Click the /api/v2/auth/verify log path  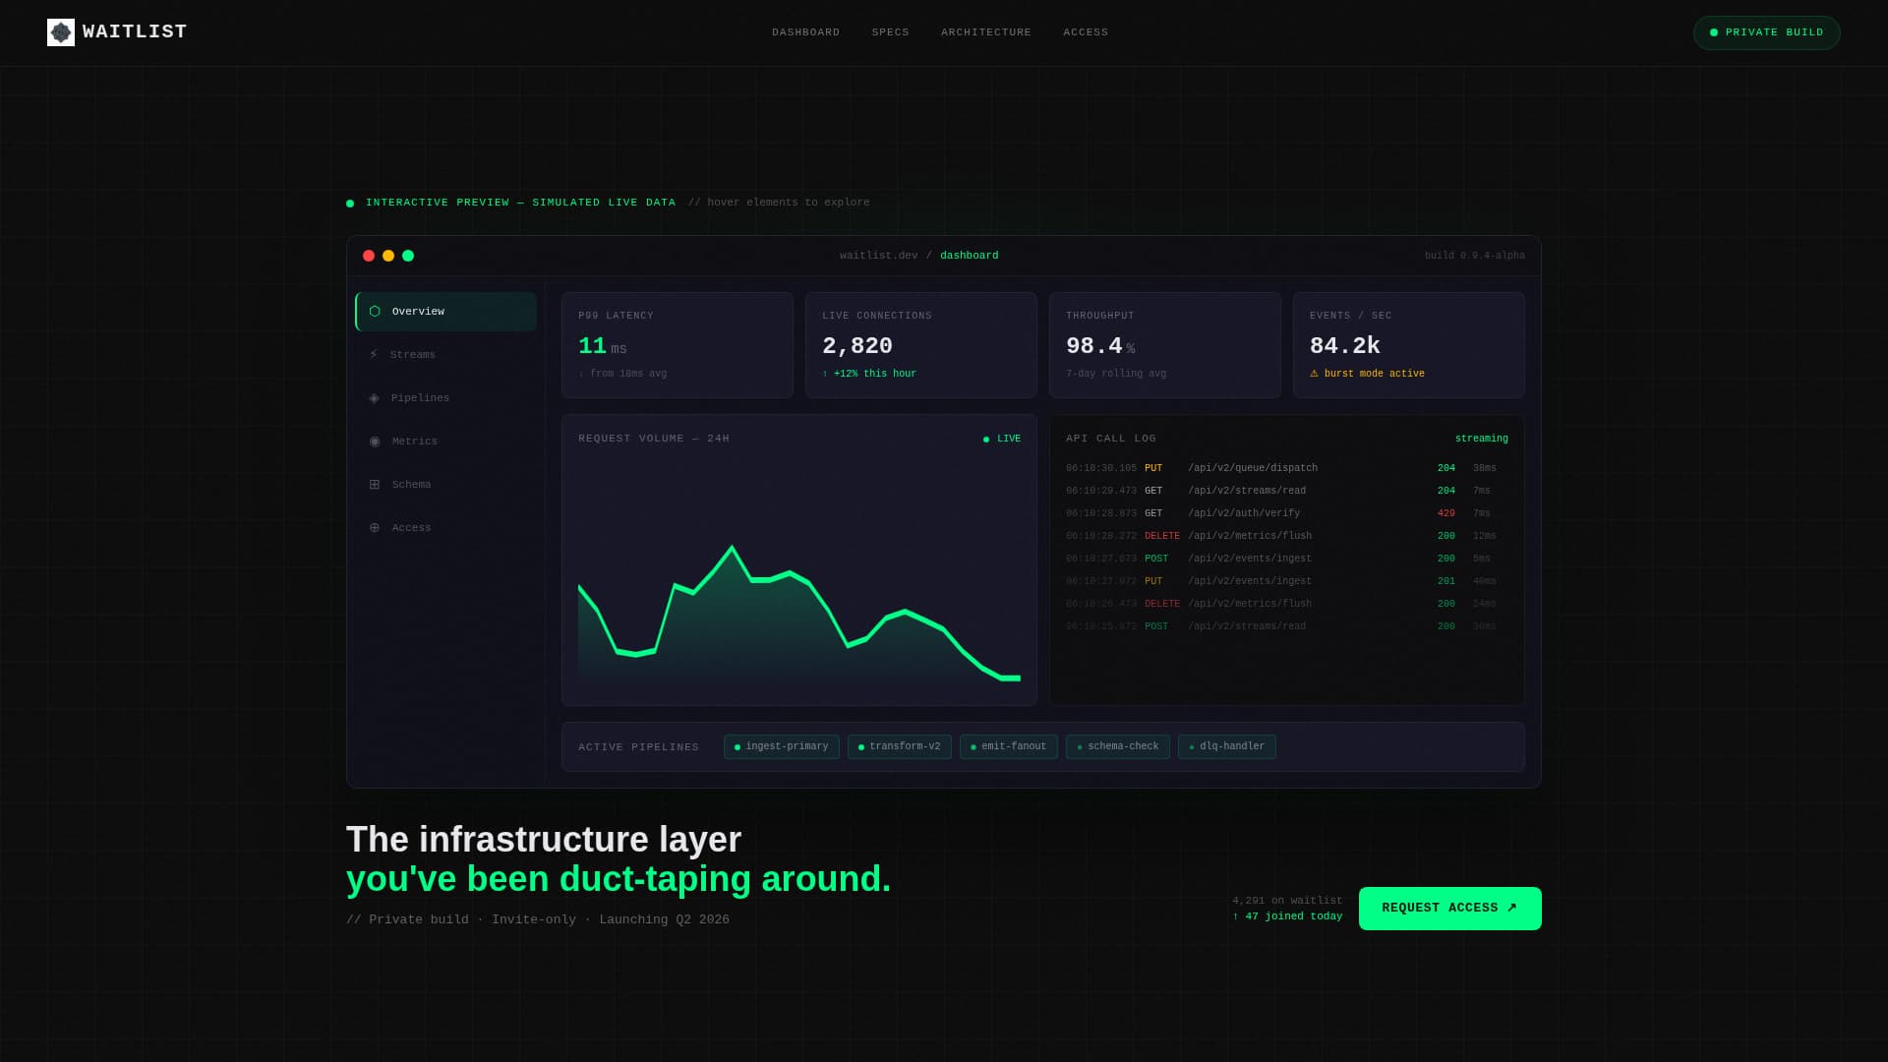[x=1244, y=514]
